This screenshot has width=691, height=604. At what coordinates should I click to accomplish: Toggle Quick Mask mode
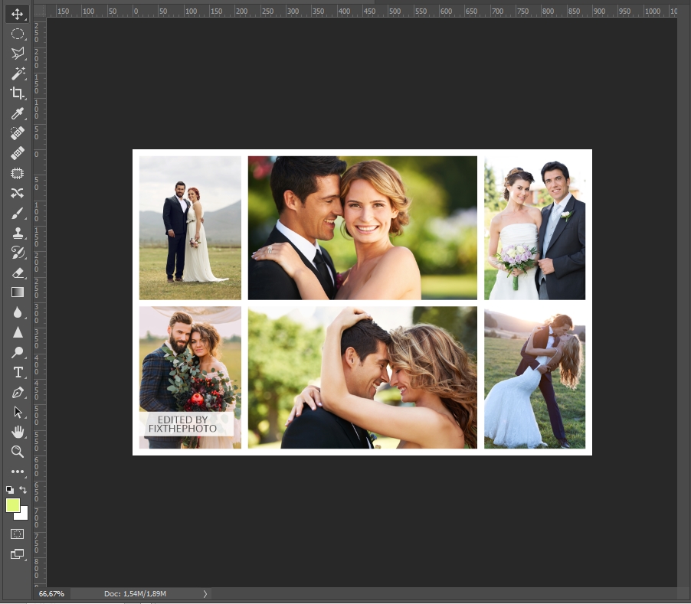coord(17,534)
